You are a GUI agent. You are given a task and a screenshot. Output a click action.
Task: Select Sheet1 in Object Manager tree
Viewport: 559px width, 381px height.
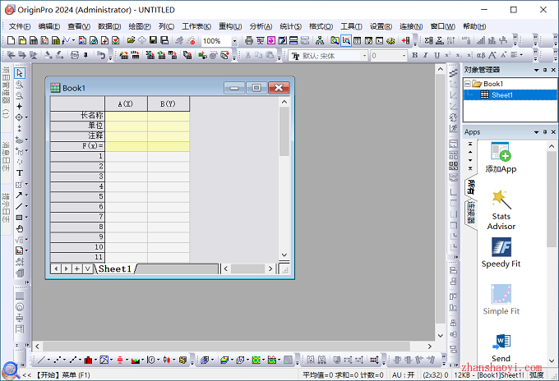[x=502, y=94]
